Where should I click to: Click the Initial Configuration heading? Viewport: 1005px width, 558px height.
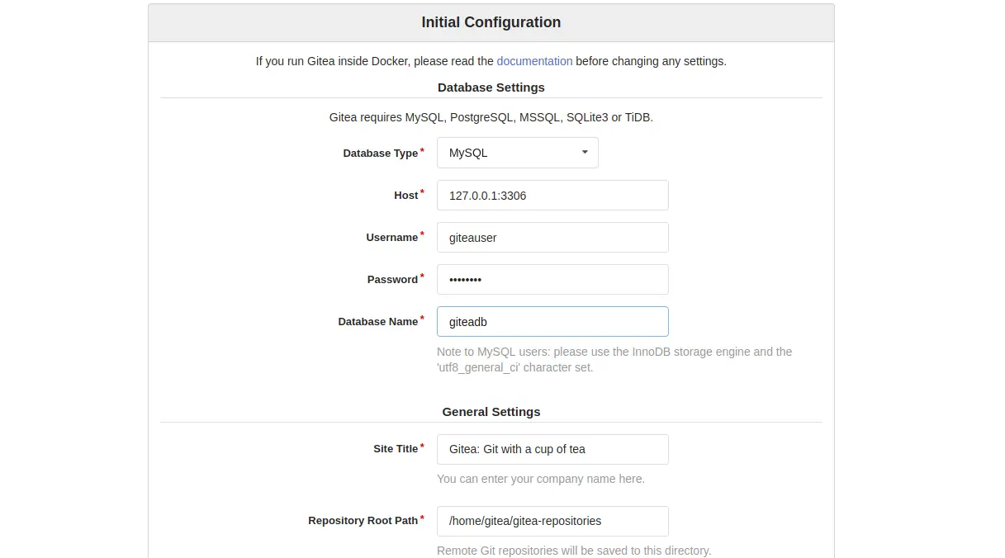click(491, 23)
